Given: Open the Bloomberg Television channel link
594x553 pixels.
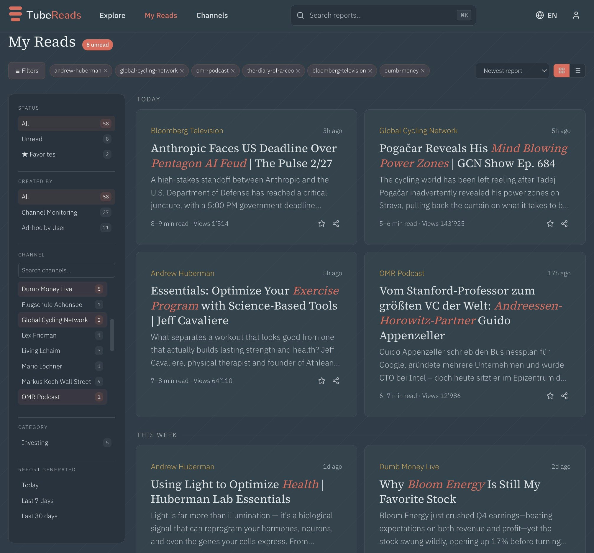Looking at the screenshot, I should coord(186,131).
